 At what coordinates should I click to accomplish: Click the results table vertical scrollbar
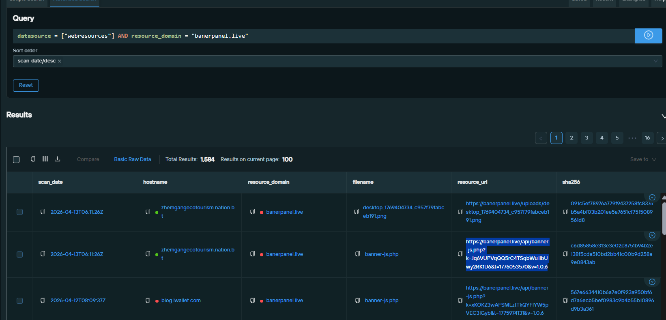click(x=664, y=218)
